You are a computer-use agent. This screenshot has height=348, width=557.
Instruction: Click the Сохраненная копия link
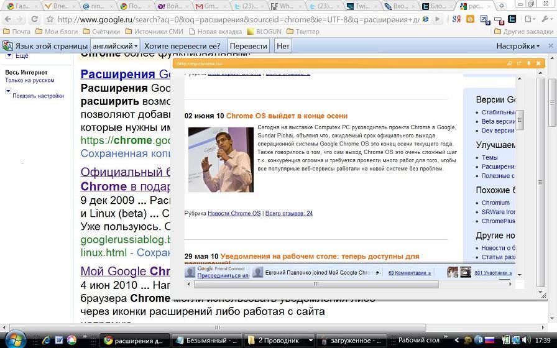coord(125,153)
